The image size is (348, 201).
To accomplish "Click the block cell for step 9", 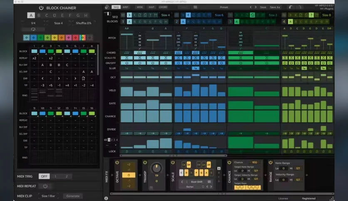I will tap(34, 113).
